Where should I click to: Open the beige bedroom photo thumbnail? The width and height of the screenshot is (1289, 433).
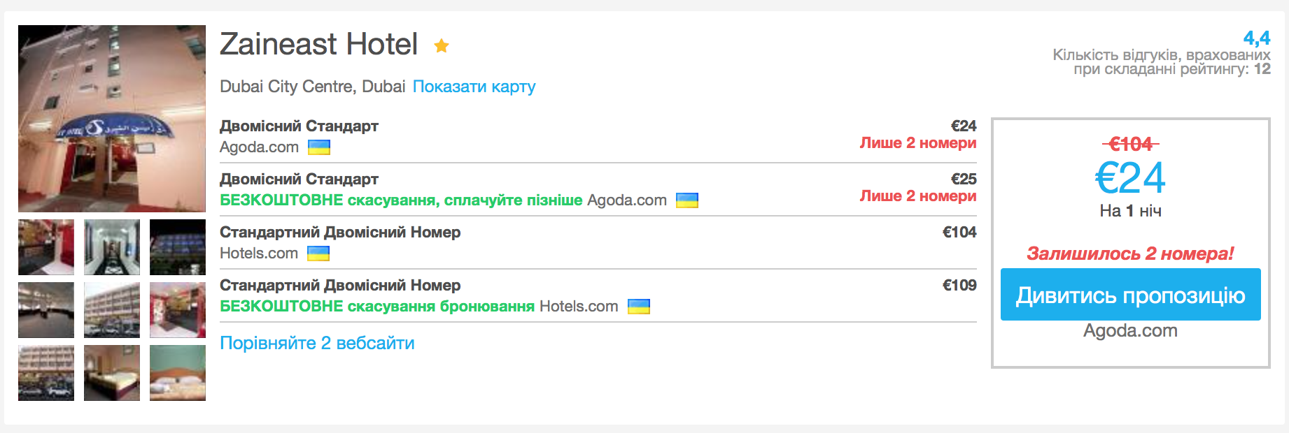tap(112, 373)
